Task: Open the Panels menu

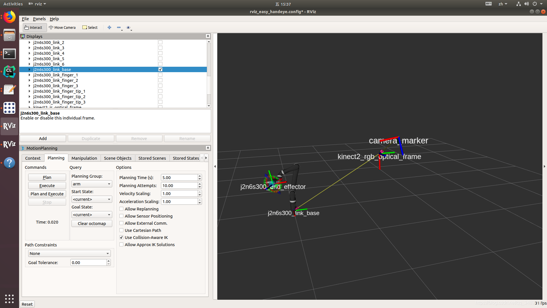Action: point(39,19)
